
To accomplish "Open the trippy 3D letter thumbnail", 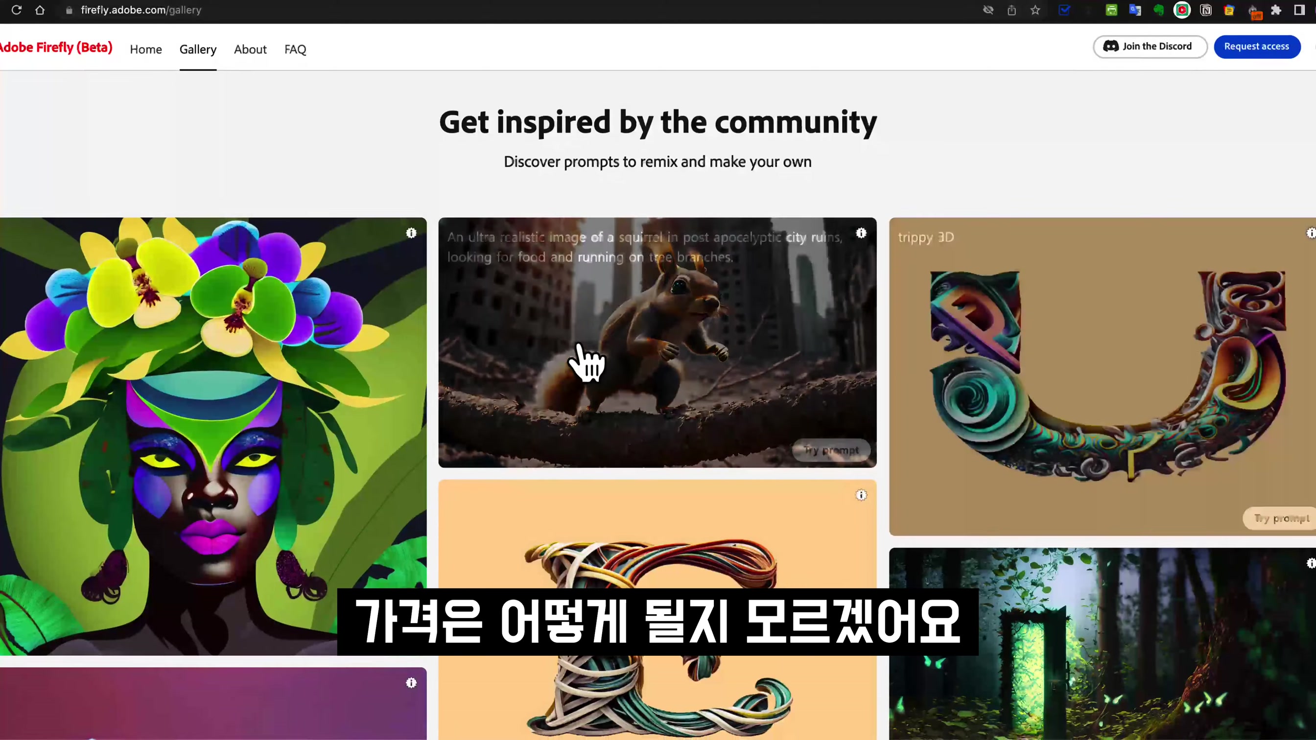I will (x=1103, y=377).
